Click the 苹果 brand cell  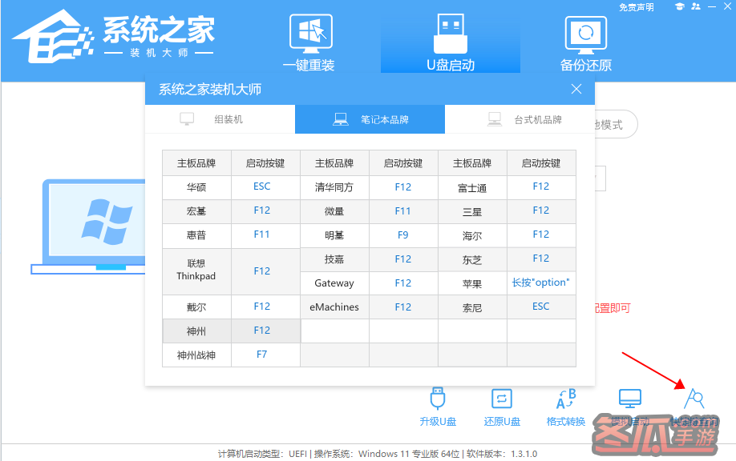click(x=472, y=283)
